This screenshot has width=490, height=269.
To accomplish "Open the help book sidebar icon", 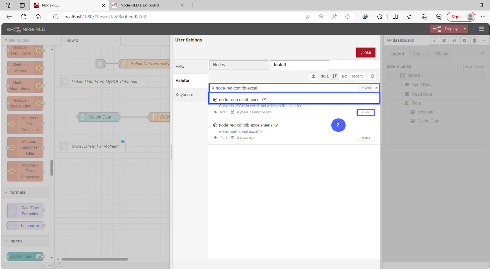I will click(x=444, y=40).
